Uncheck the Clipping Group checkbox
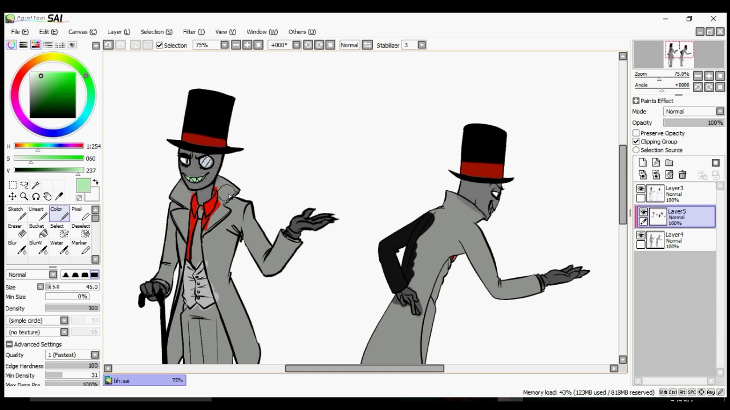Screen dimensions: 730x410 (x=636, y=142)
